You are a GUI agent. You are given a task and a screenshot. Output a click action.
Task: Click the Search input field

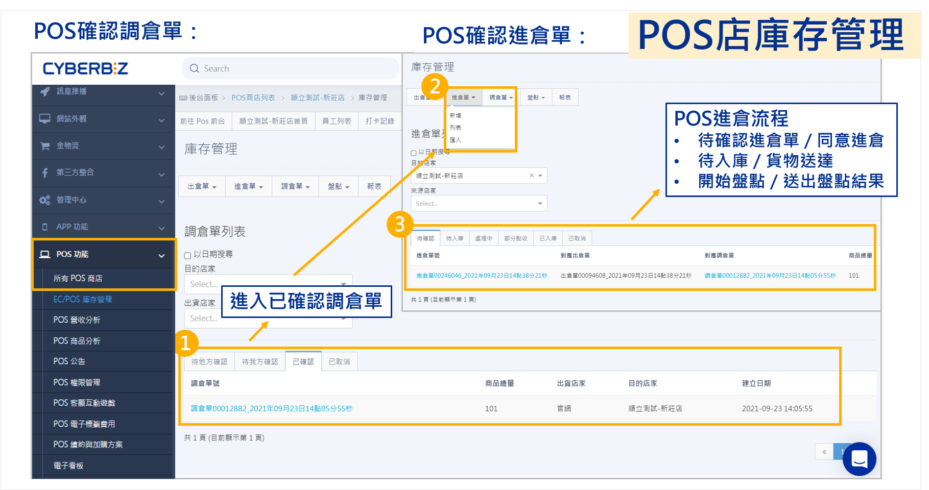coord(290,68)
